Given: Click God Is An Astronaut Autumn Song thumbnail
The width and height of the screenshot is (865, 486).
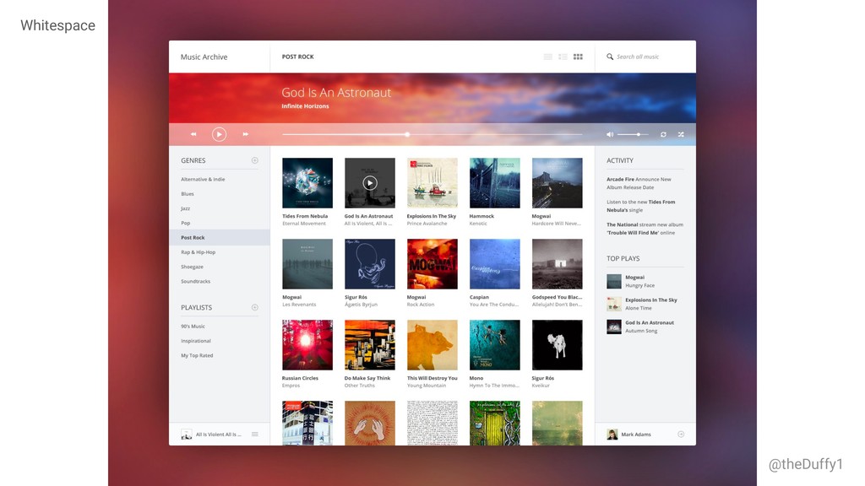Looking at the screenshot, I should coord(614,327).
